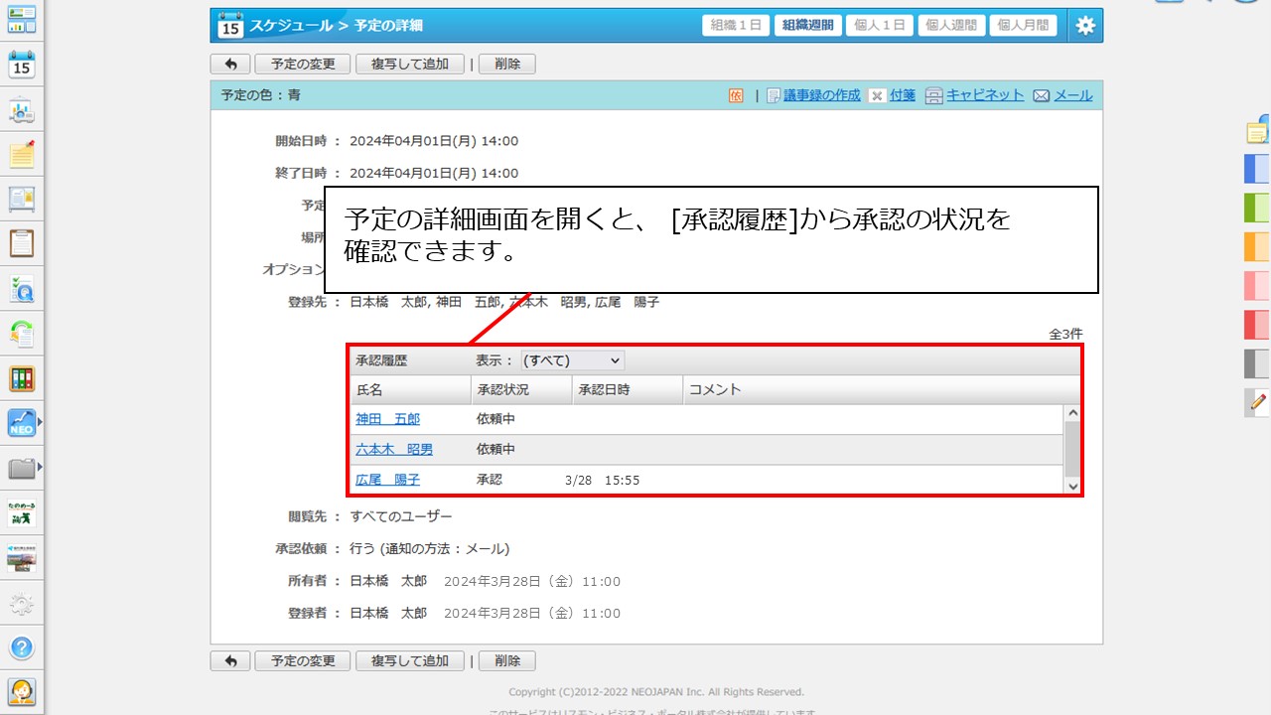Image resolution: width=1271 pixels, height=715 pixels.
Task: Expand the NEO sidebar item arrow
Action: point(40,422)
